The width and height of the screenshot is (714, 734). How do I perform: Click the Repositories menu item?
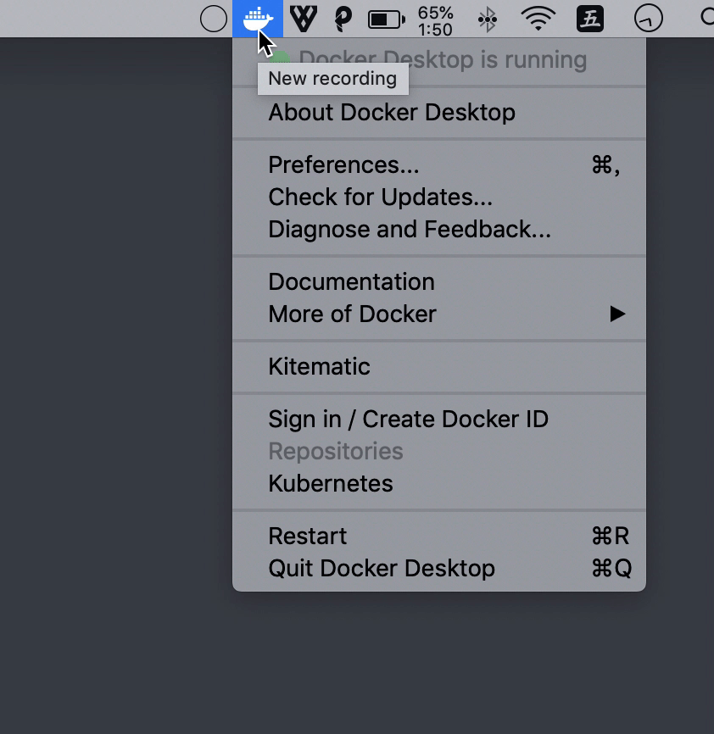point(439,451)
